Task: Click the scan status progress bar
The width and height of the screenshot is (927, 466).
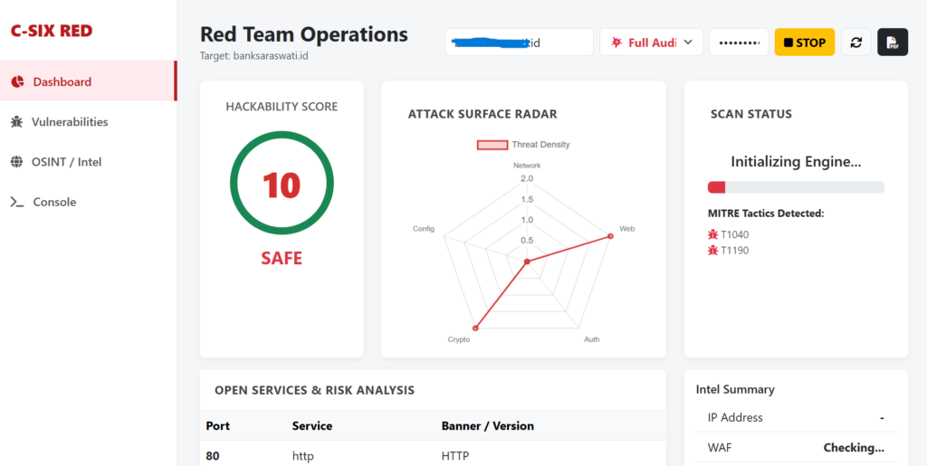Action: pyautogui.click(x=796, y=187)
